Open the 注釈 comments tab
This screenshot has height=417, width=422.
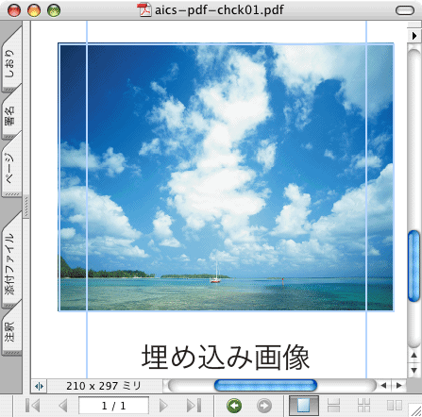pos(11,332)
